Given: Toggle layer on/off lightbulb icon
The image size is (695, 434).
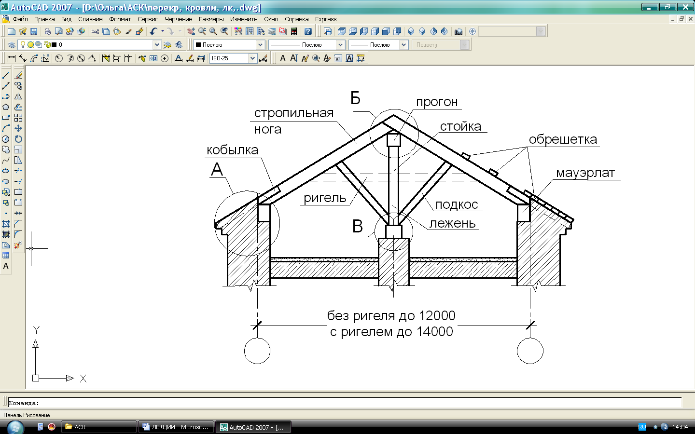Looking at the screenshot, I should pos(23,44).
